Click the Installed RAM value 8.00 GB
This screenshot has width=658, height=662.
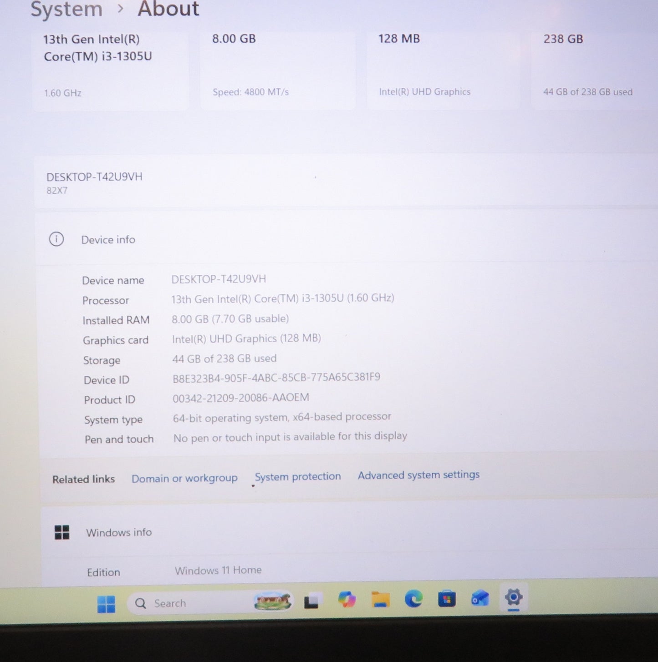pos(230,318)
